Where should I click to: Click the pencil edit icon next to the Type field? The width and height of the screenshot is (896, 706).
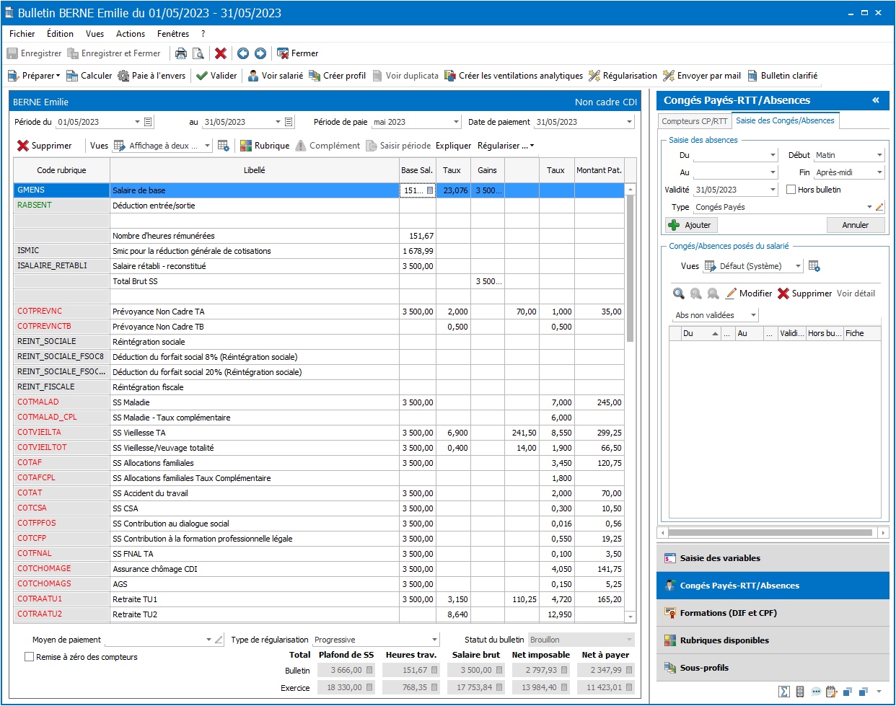click(x=879, y=207)
